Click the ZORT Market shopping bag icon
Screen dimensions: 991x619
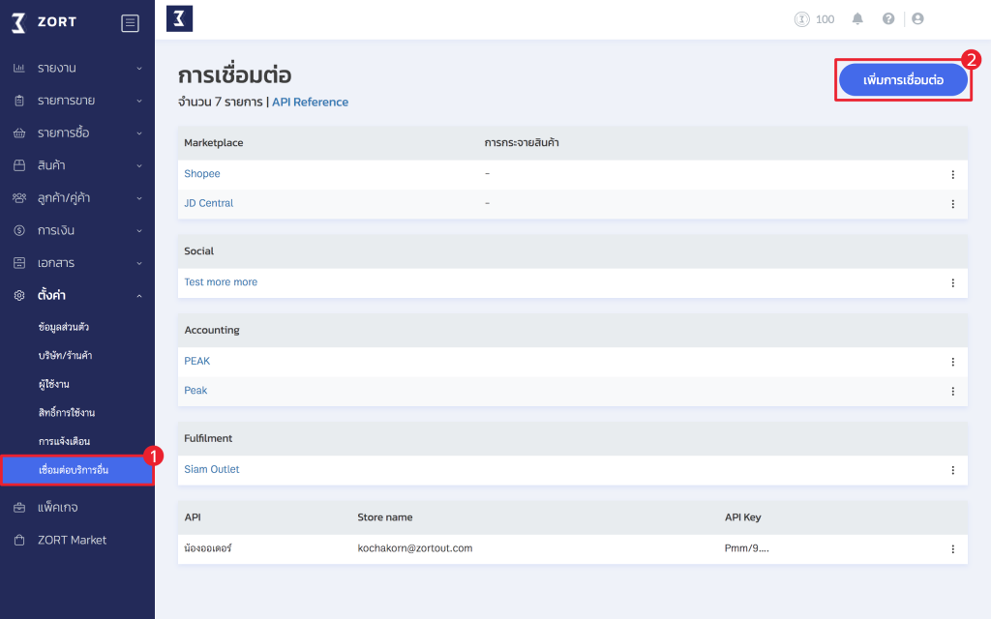click(x=19, y=540)
